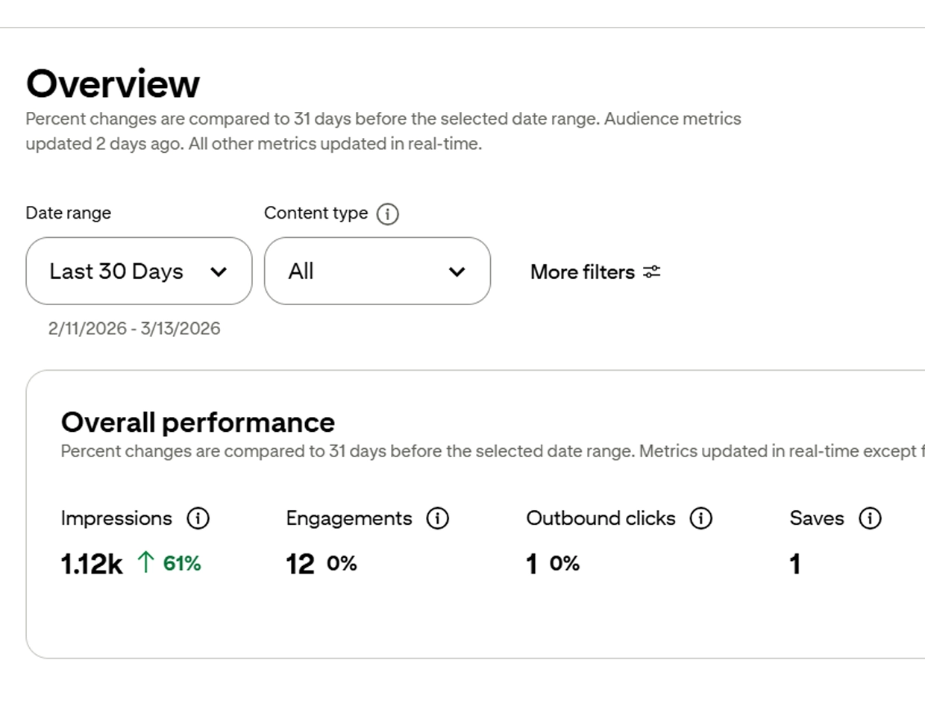Click the Saves info icon

point(871,518)
